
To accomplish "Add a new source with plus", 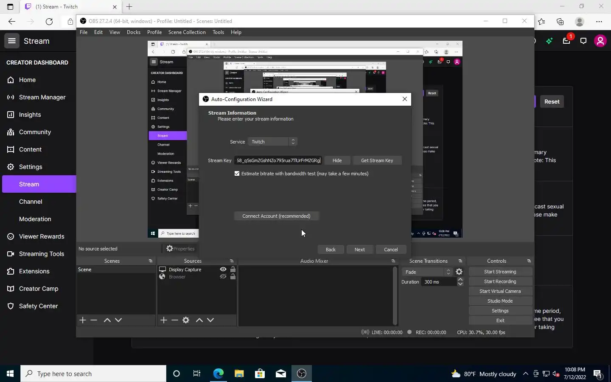I will [164, 320].
